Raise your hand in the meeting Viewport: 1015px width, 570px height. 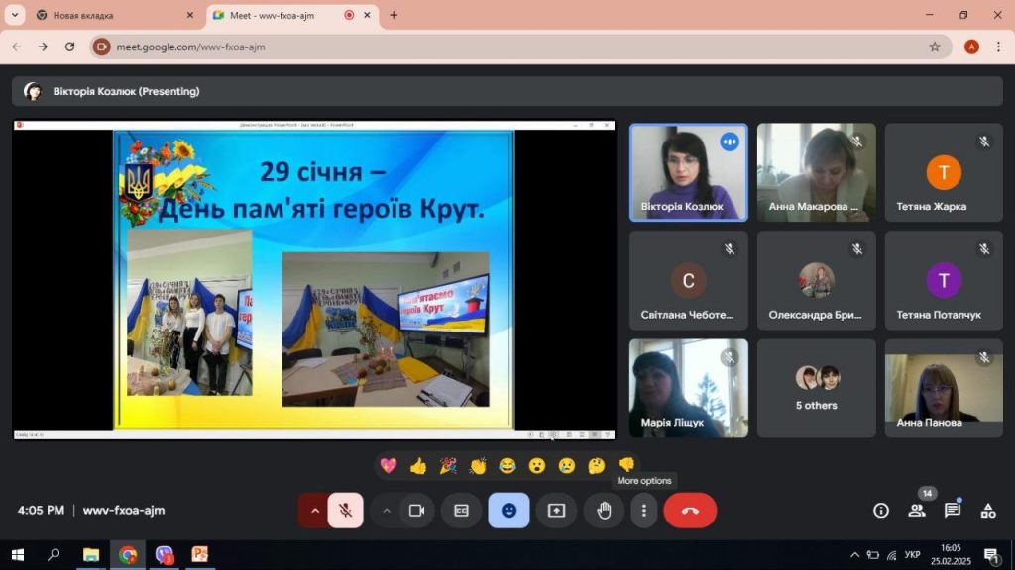pyautogui.click(x=604, y=511)
